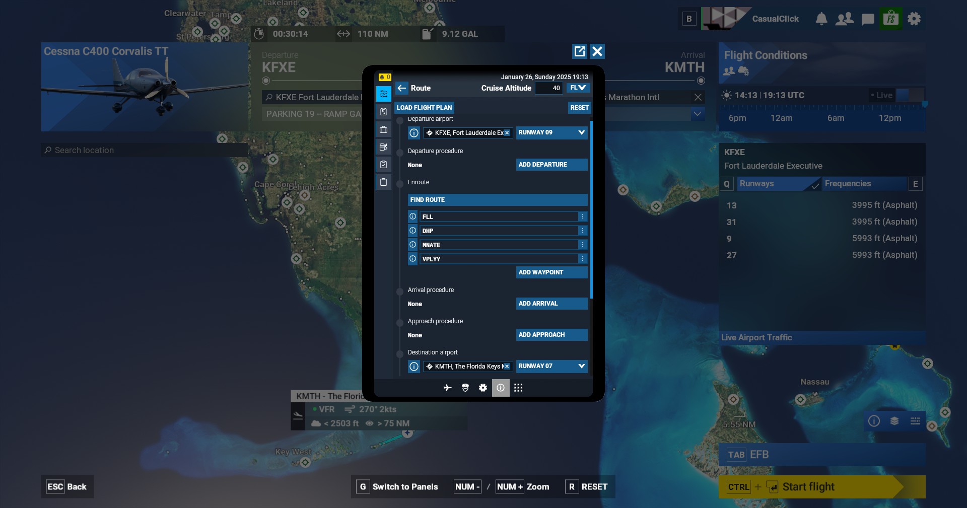967x508 pixels.
Task: Toggle the Live time switch
Action: pyautogui.click(x=909, y=95)
